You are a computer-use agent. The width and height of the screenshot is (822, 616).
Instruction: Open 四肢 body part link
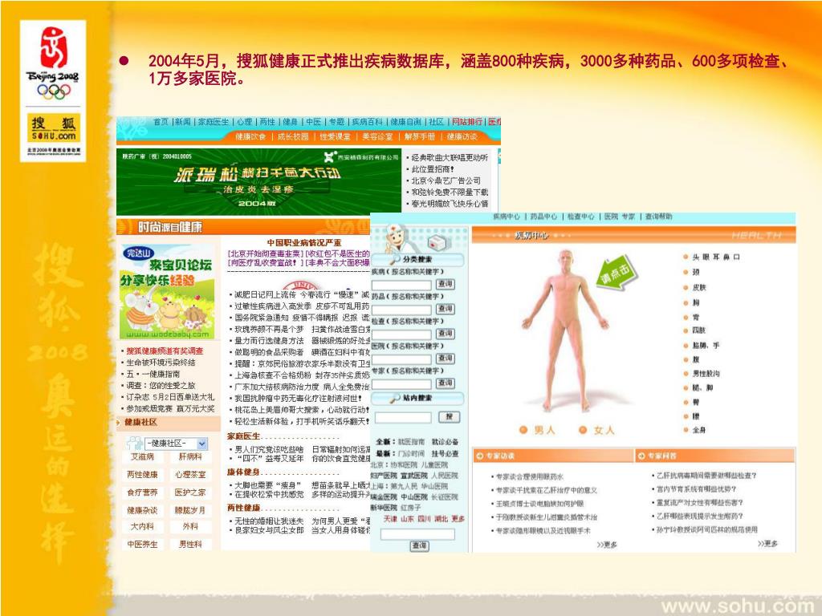click(x=699, y=330)
